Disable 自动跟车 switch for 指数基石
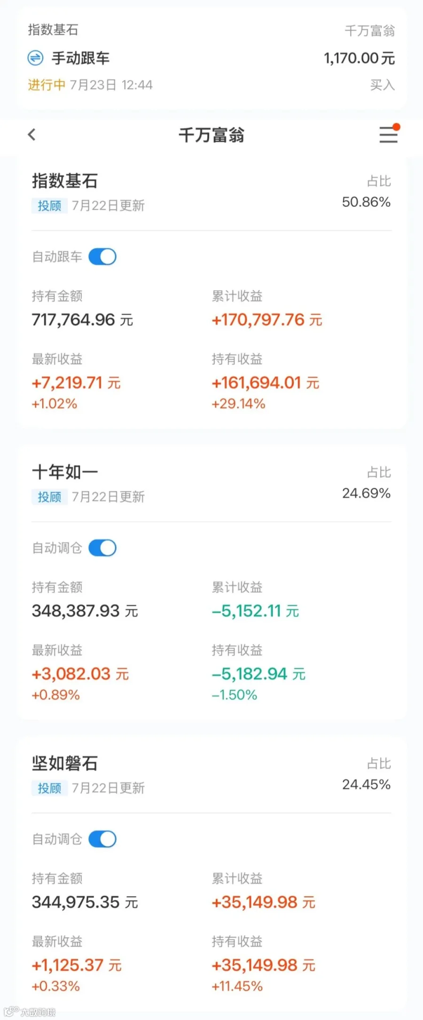The height and width of the screenshot is (1020, 423). tap(102, 257)
